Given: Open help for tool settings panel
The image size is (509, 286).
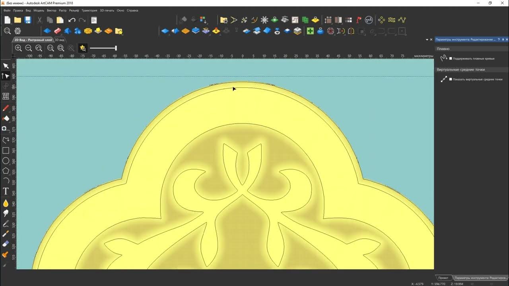Looking at the screenshot, I should click(x=499, y=39).
